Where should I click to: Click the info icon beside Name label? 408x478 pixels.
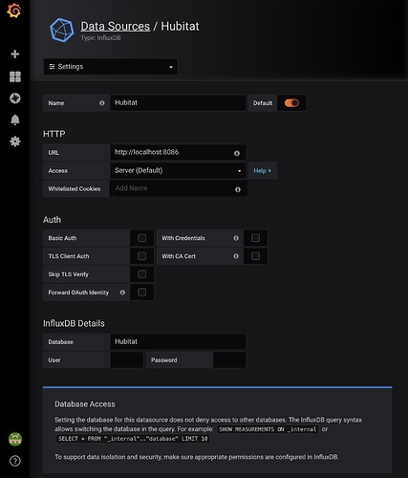click(x=102, y=103)
